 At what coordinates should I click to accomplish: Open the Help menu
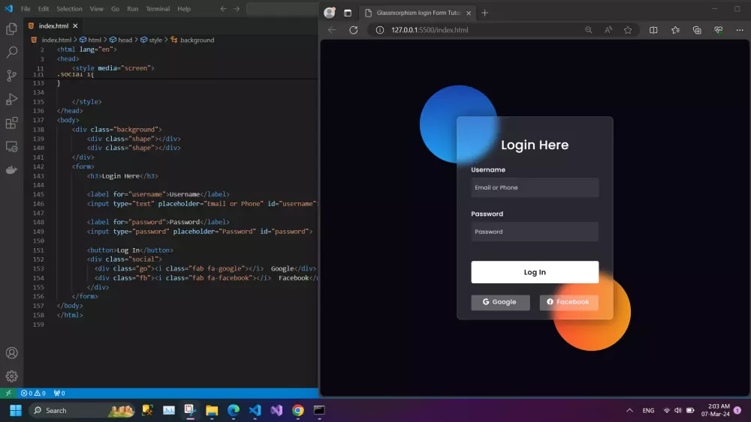pos(184,8)
